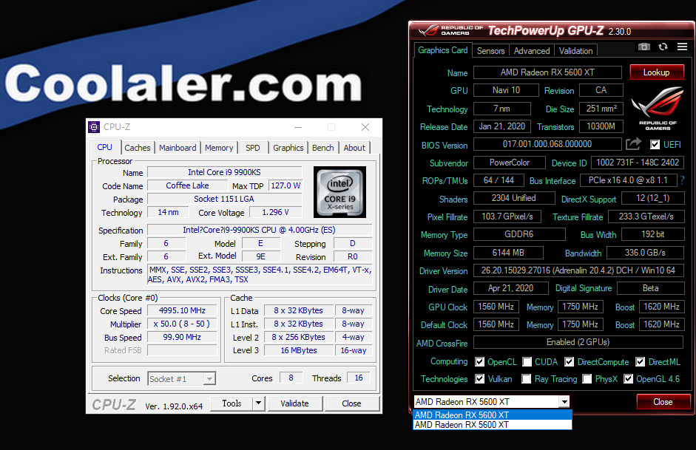Click the BIOS Version field 017.001.000.068.000000
Screen dimensions: 696x450
(547, 144)
